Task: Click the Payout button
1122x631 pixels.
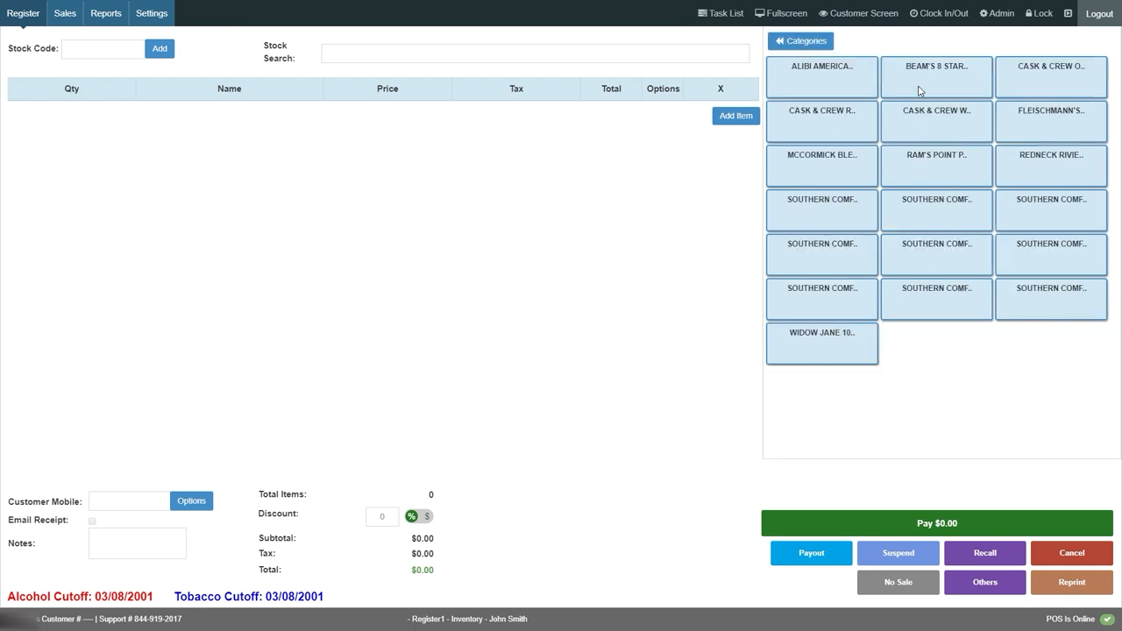Action: (x=812, y=553)
